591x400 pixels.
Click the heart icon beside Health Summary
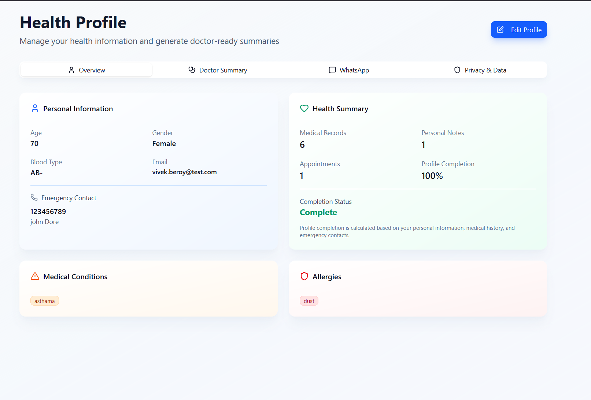(304, 108)
